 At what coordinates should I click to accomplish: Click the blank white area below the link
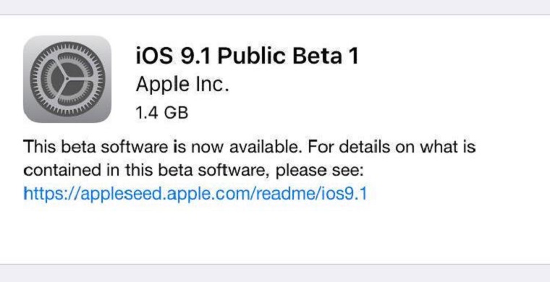tap(275, 233)
